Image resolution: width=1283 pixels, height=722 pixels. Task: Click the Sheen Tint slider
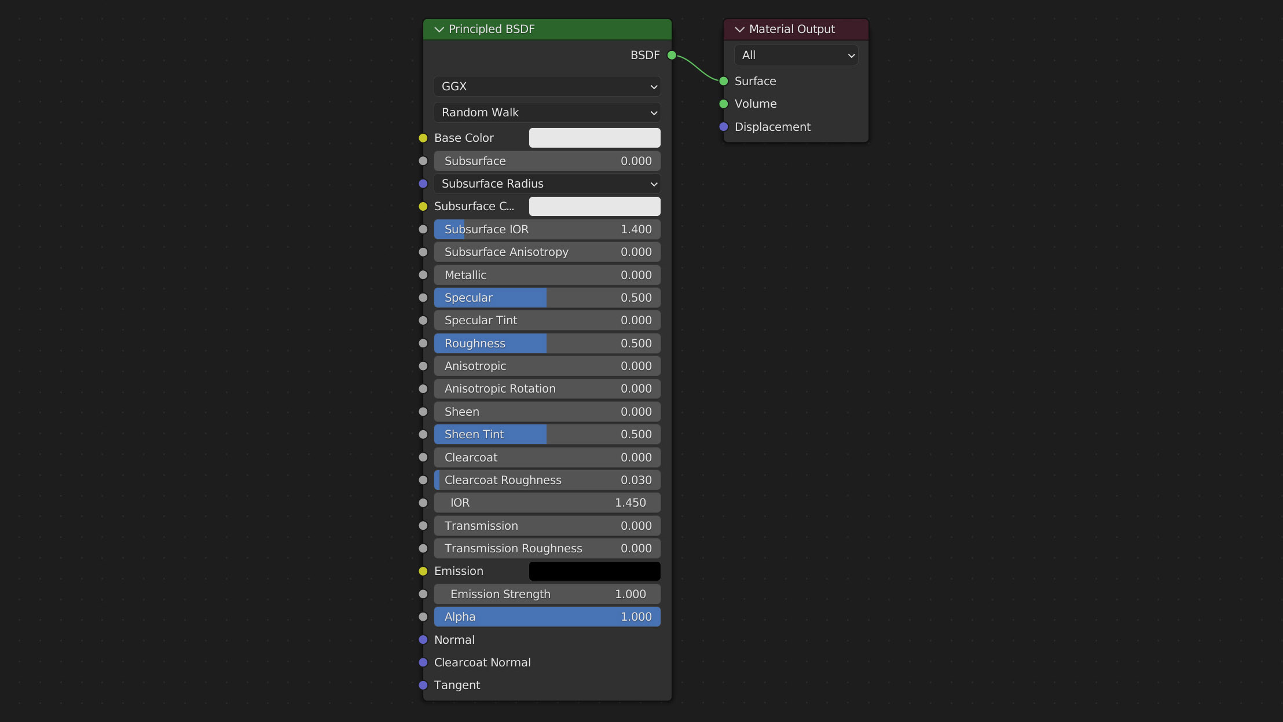(547, 434)
